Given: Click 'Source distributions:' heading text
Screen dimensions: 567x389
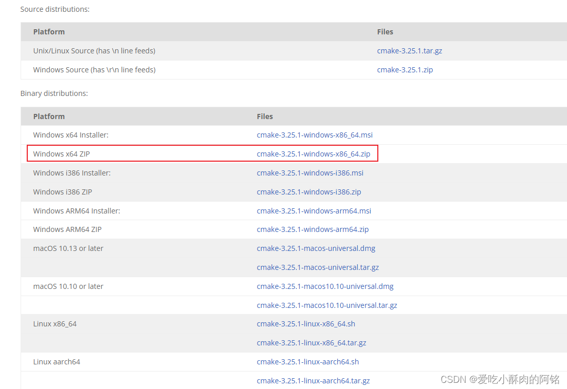Looking at the screenshot, I should point(55,9).
